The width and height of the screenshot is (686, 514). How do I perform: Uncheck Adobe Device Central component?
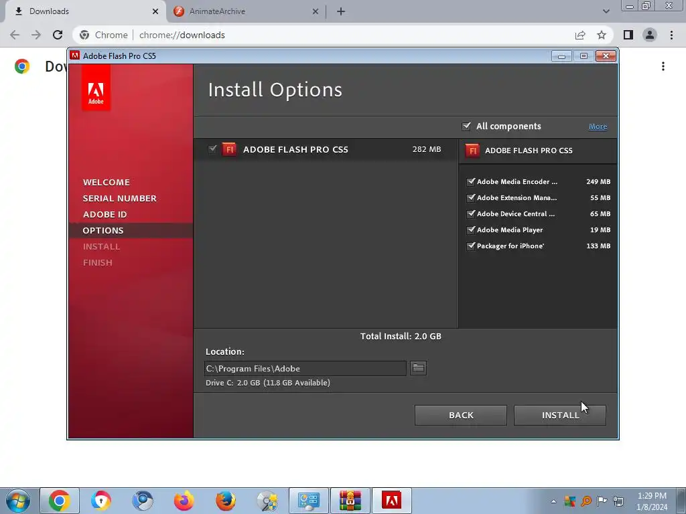coord(471,214)
